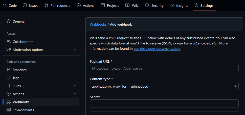Click the Moderation options comment icon
The image size is (245, 115).
coord(9,50)
